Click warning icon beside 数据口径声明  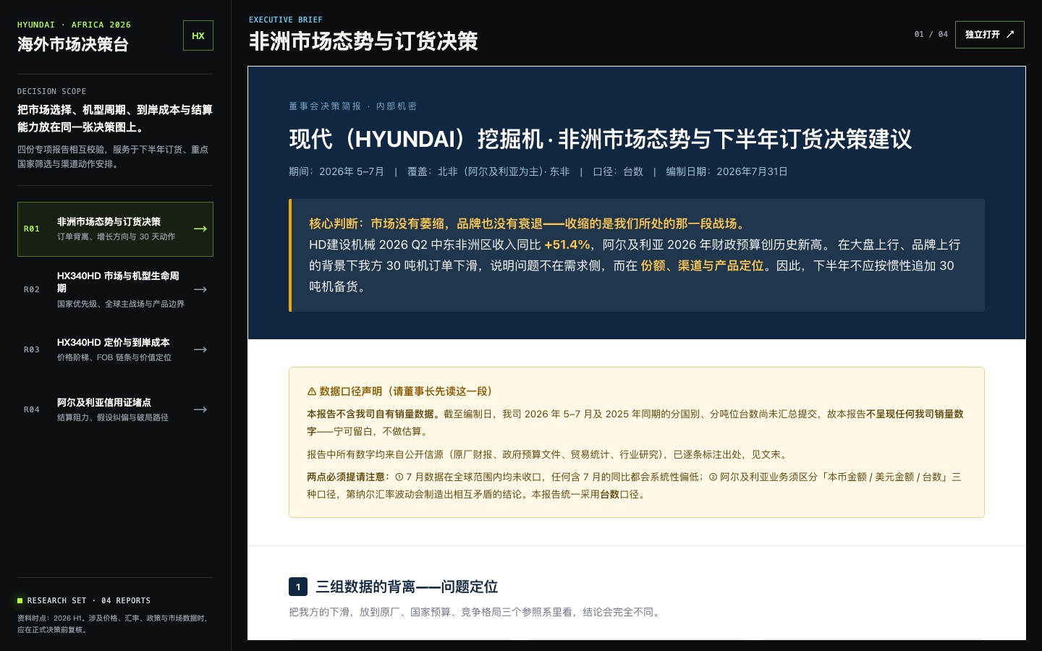click(312, 391)
